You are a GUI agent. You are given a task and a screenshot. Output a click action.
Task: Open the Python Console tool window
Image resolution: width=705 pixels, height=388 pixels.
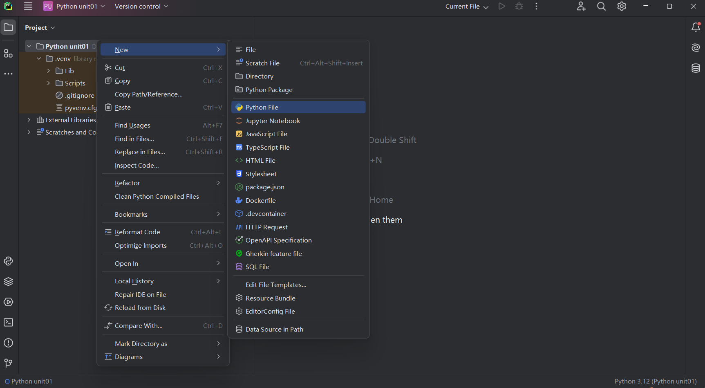coord(8,261)
